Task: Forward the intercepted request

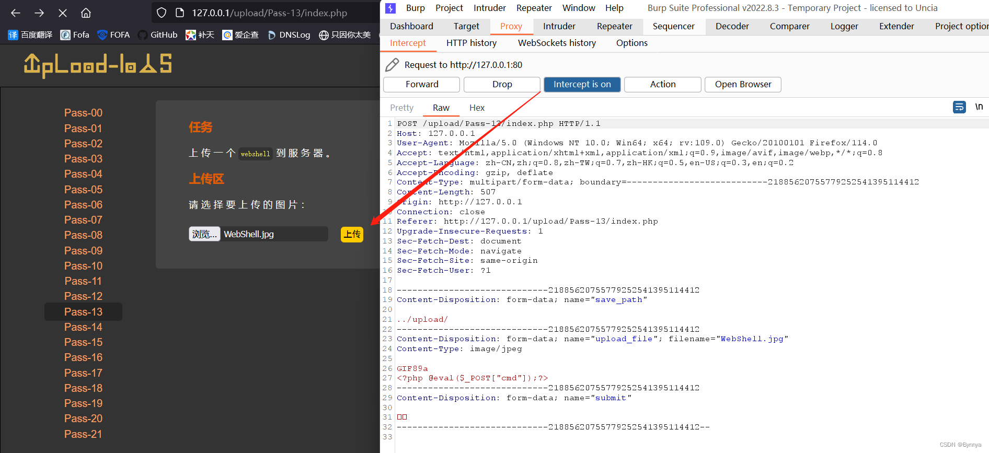Action: pos(422,85)
